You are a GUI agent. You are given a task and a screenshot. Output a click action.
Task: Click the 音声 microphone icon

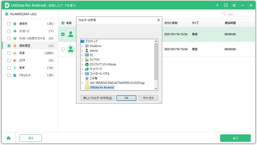15,68
